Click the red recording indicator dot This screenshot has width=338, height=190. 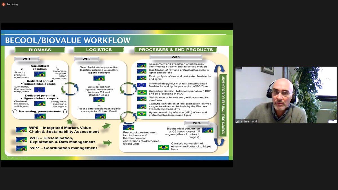tap(3, 5)
